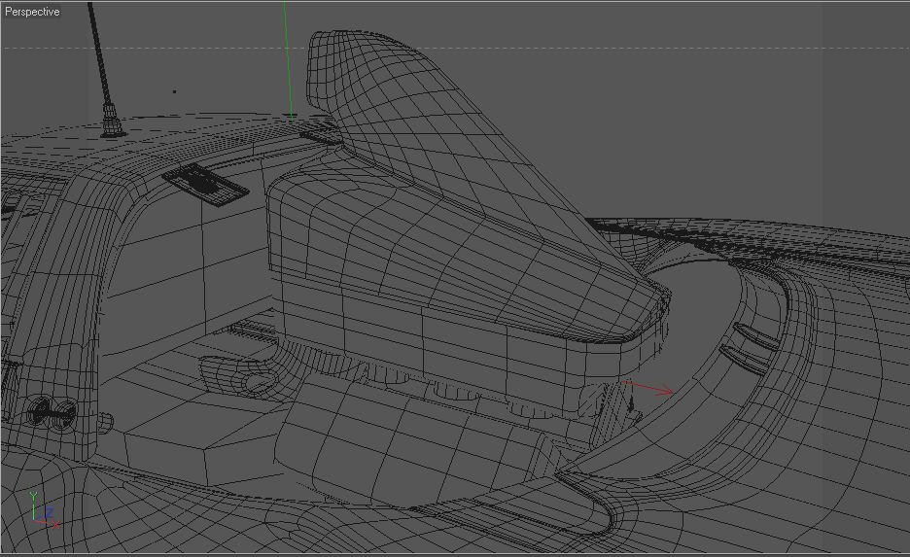This screenshot has height=557, width=910.
Task: Click the red X axis label in the gizmo
Action: [55, 525]
